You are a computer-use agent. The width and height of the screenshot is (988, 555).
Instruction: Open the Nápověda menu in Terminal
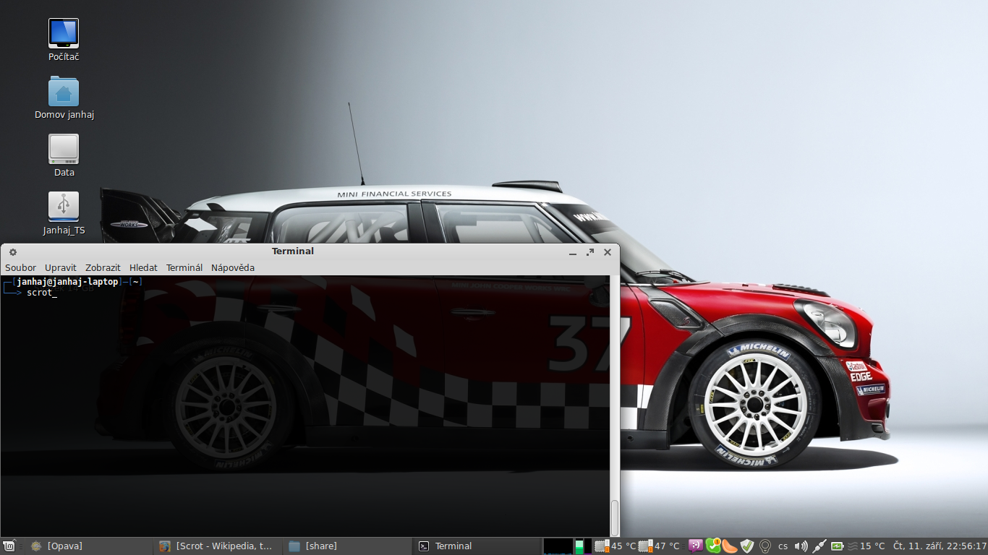233,267
